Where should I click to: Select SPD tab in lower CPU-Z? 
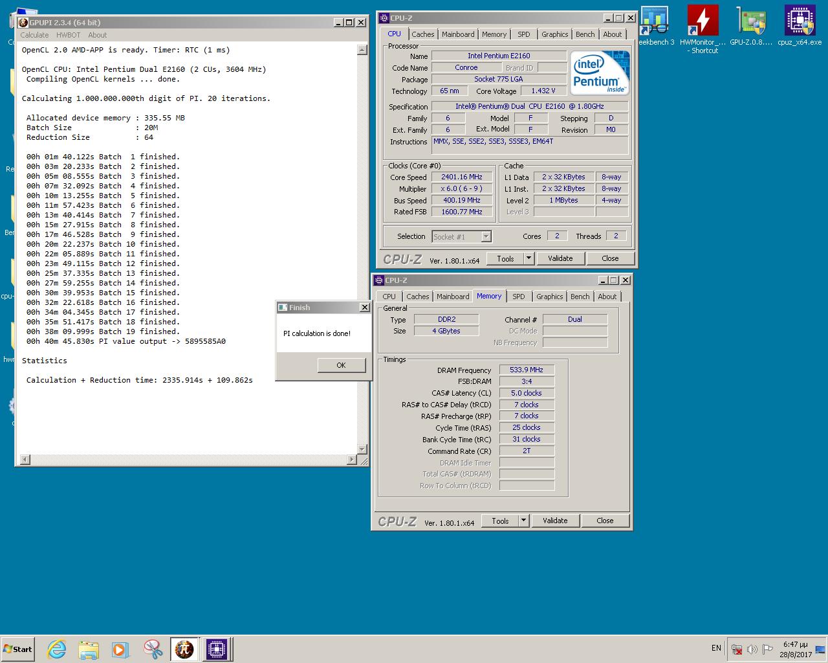click(519, 297)
